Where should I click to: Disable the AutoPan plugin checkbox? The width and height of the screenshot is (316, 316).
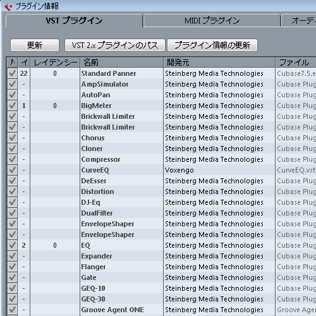click(x=12, y=95)
